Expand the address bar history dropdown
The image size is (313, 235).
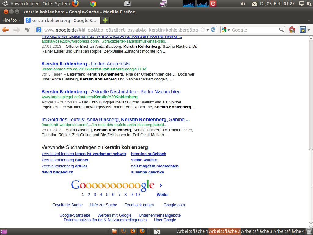208,30
